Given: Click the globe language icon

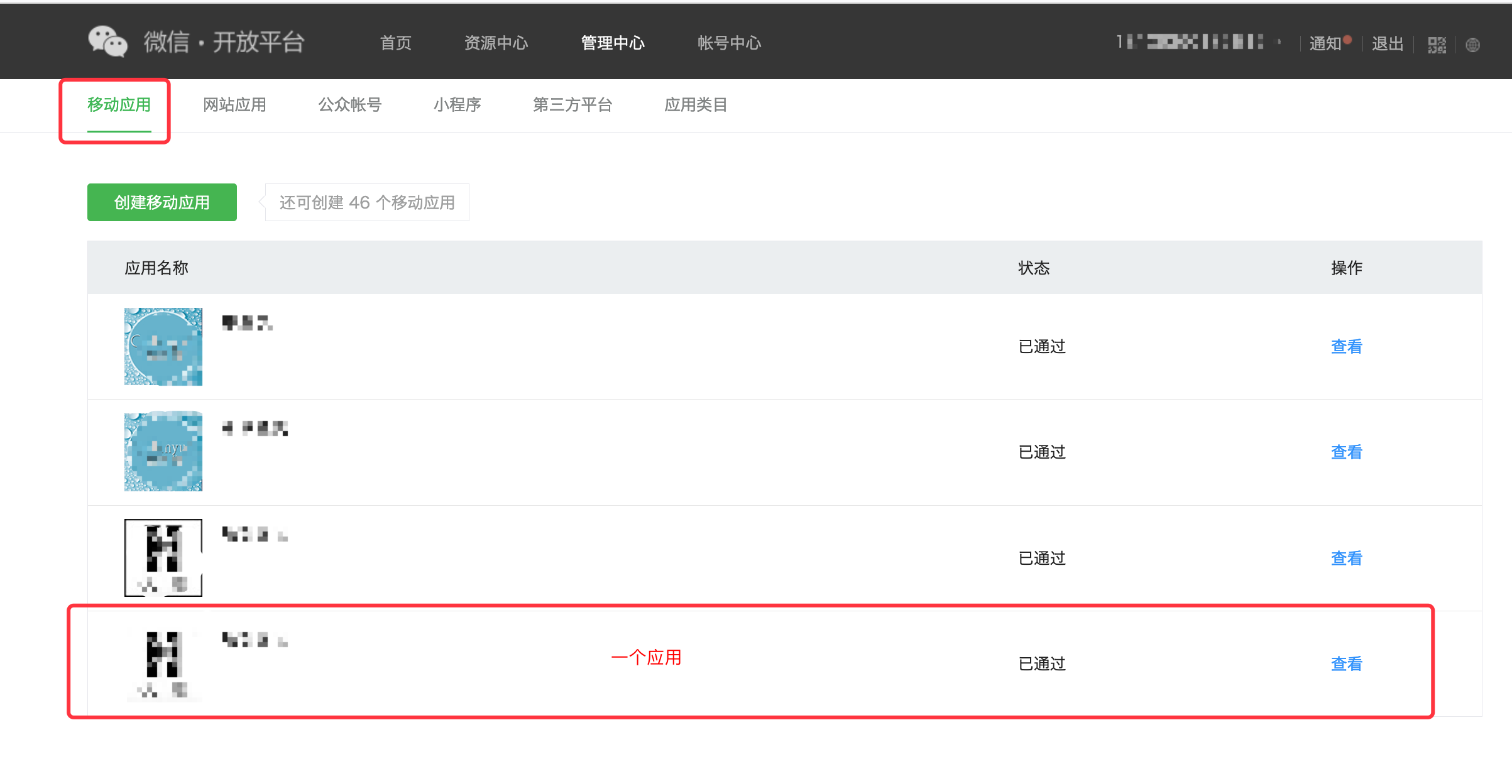Looking at the screenshot, I should (1472, 44).
